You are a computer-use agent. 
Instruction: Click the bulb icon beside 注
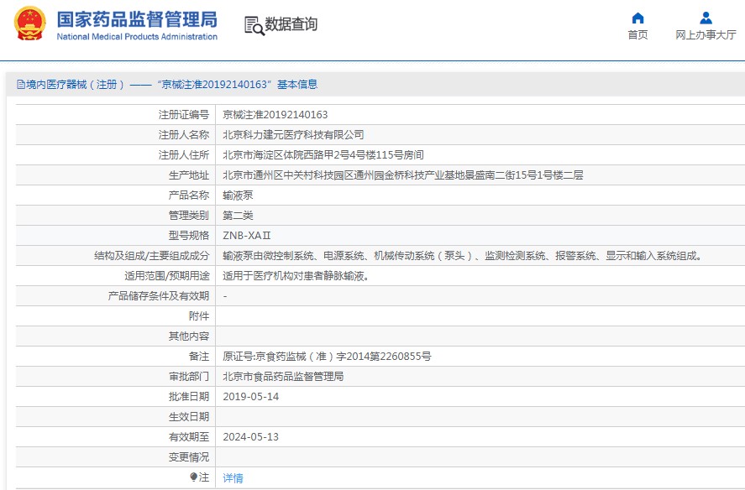pos(193,477)
